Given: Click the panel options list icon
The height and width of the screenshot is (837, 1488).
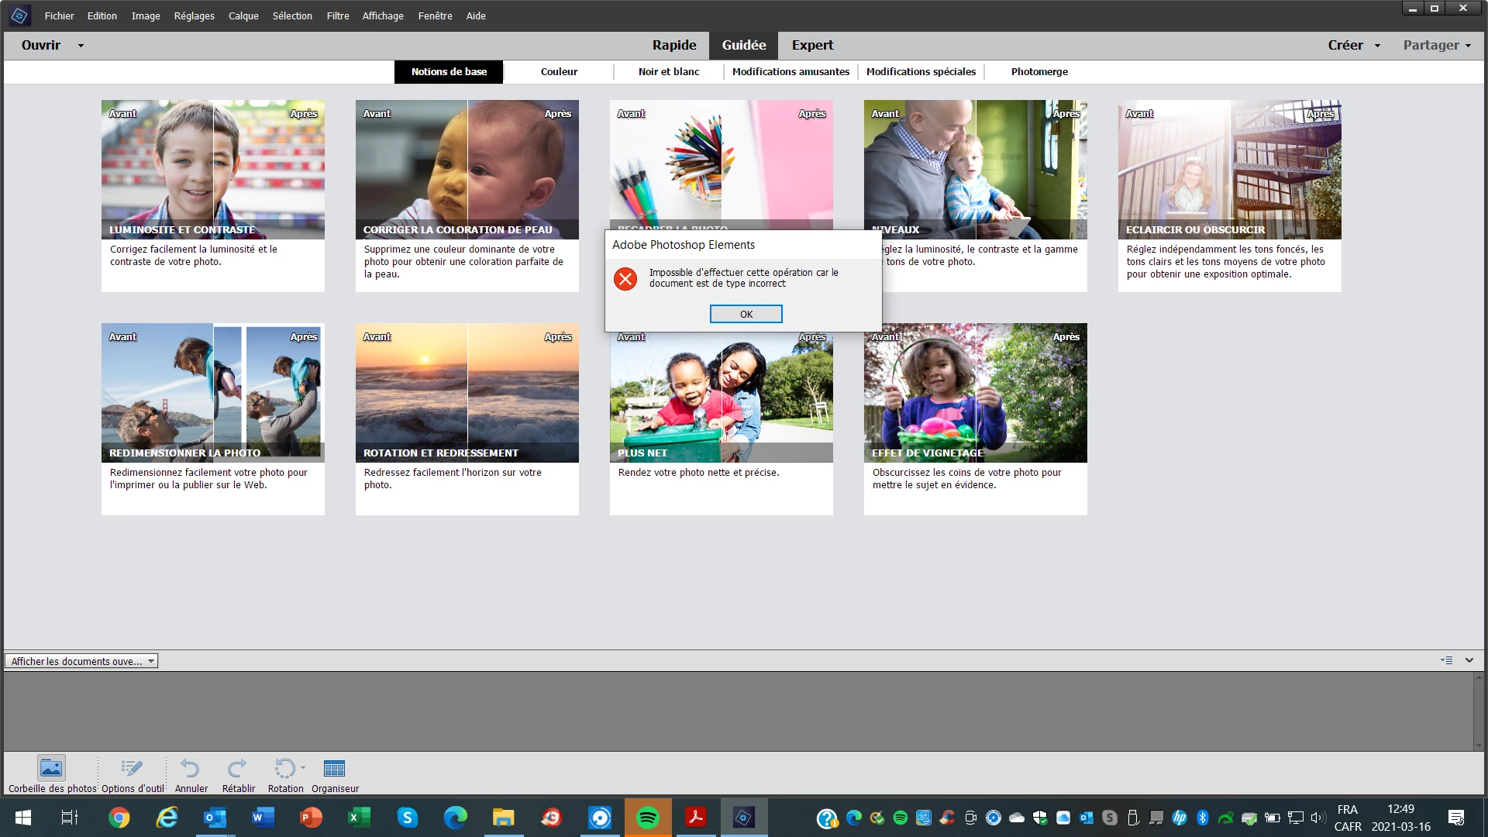Looking at the screenshot, I should coord(1446,660).
